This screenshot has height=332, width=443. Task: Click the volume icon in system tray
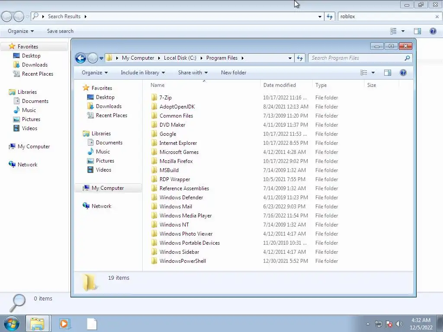[x=399, y=324]
